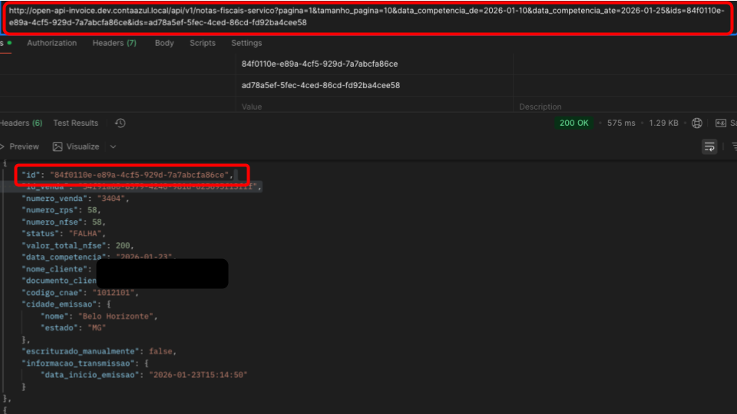Click the "id" line in JSON response
Screen dimensions: 737x414
tap(127, 175)
